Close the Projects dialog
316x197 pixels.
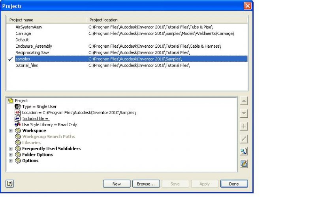coord(248,6)
